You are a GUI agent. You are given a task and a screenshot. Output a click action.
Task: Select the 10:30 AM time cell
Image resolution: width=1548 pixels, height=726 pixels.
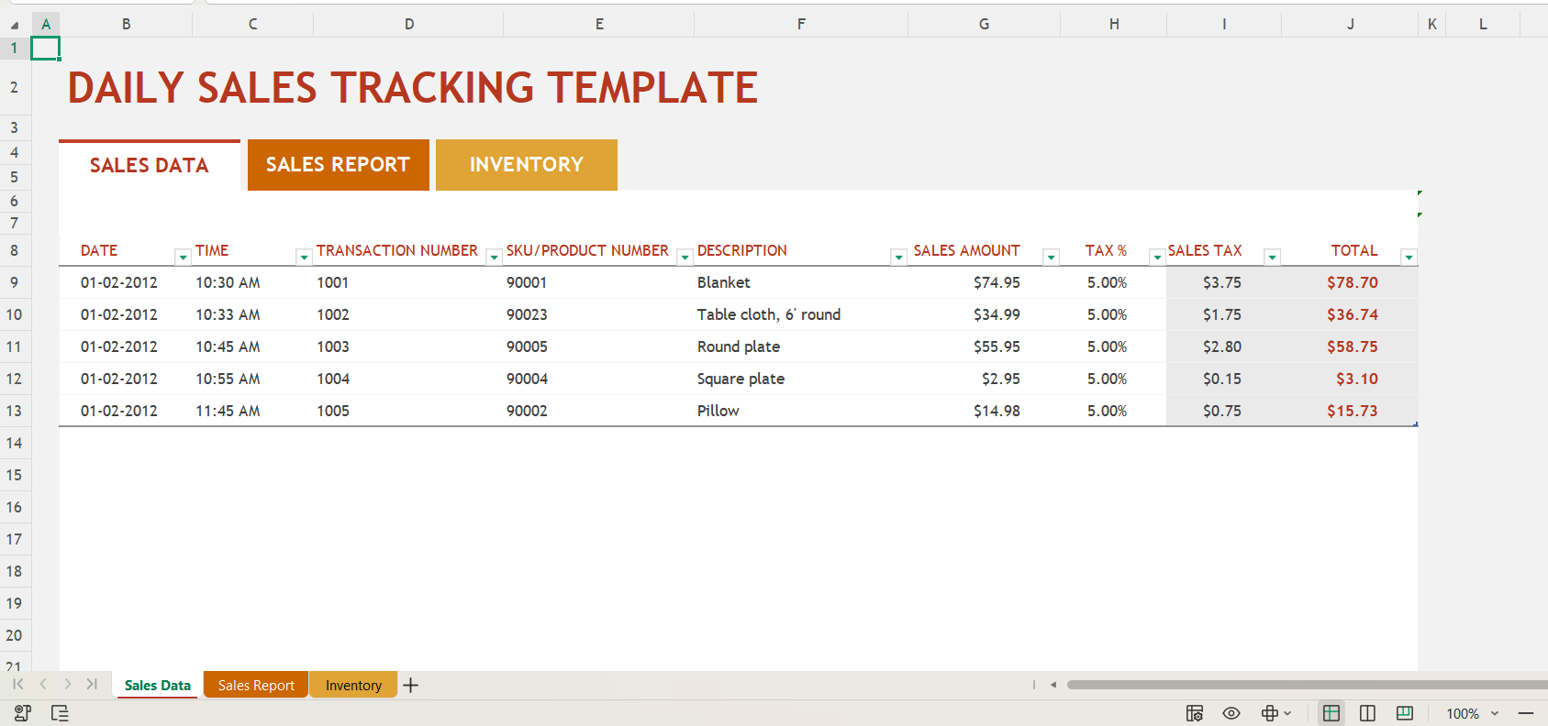point(252,282)
